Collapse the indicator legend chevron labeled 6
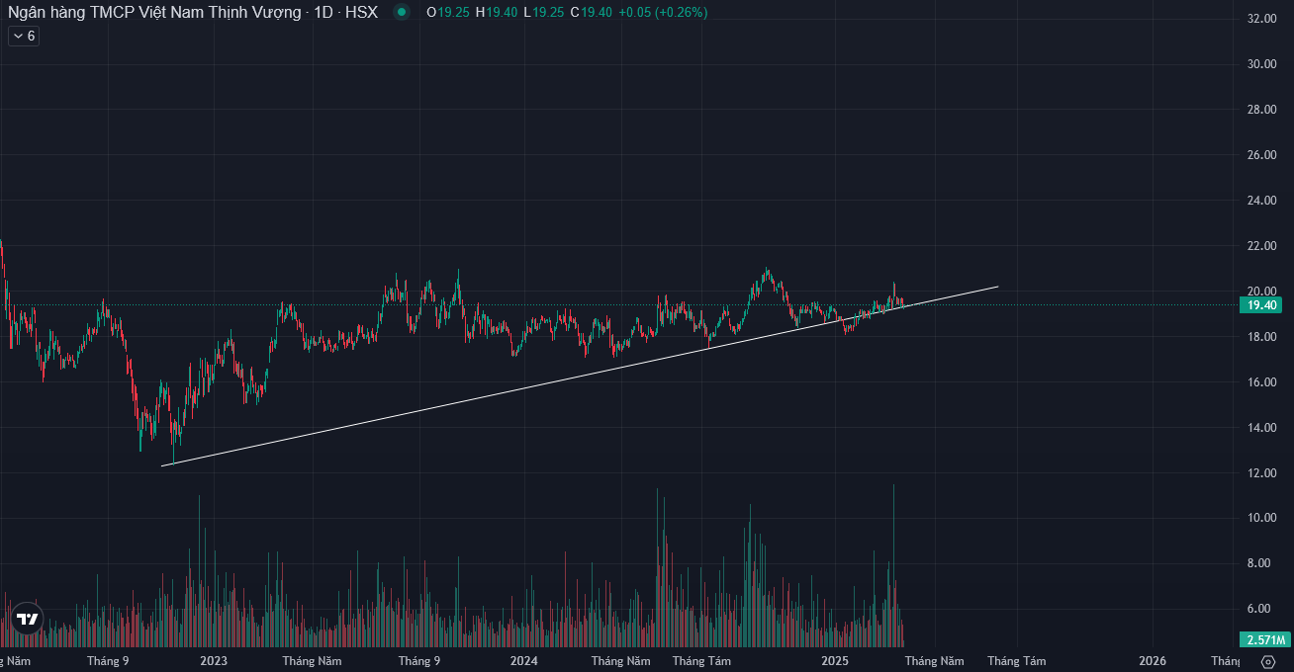Viewport: 1294px width, 672px height. tap(24, 36)
